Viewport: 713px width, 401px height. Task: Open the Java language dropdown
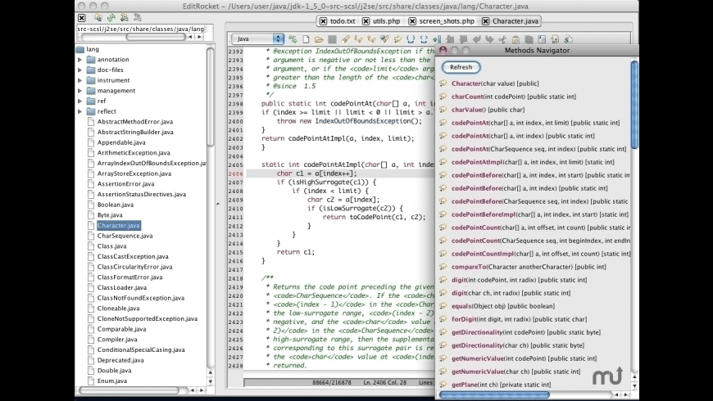pos(257,38)
